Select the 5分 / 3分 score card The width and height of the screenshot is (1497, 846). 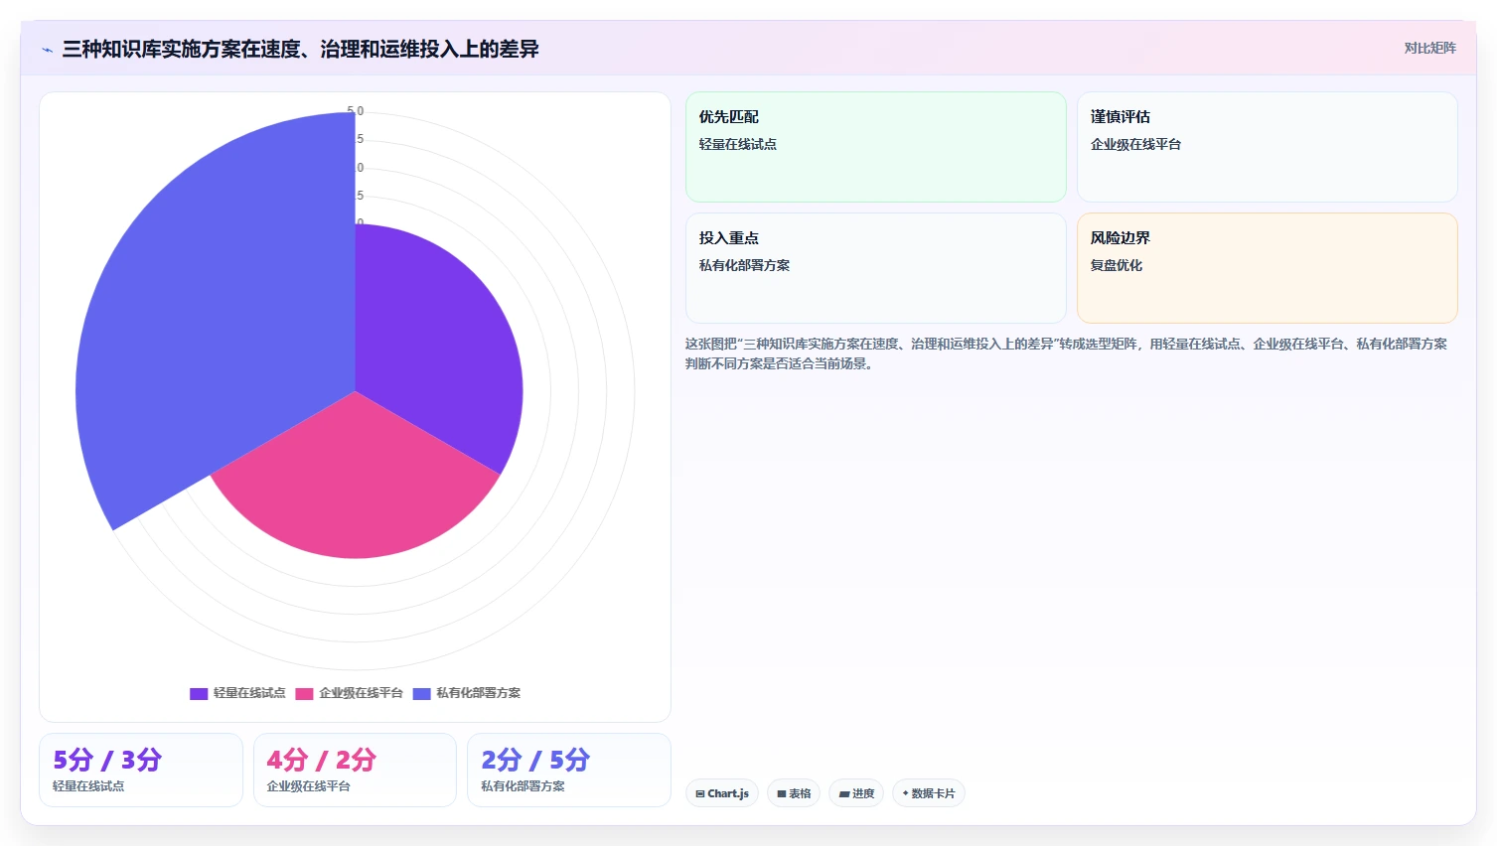click(x=141, y=770)
